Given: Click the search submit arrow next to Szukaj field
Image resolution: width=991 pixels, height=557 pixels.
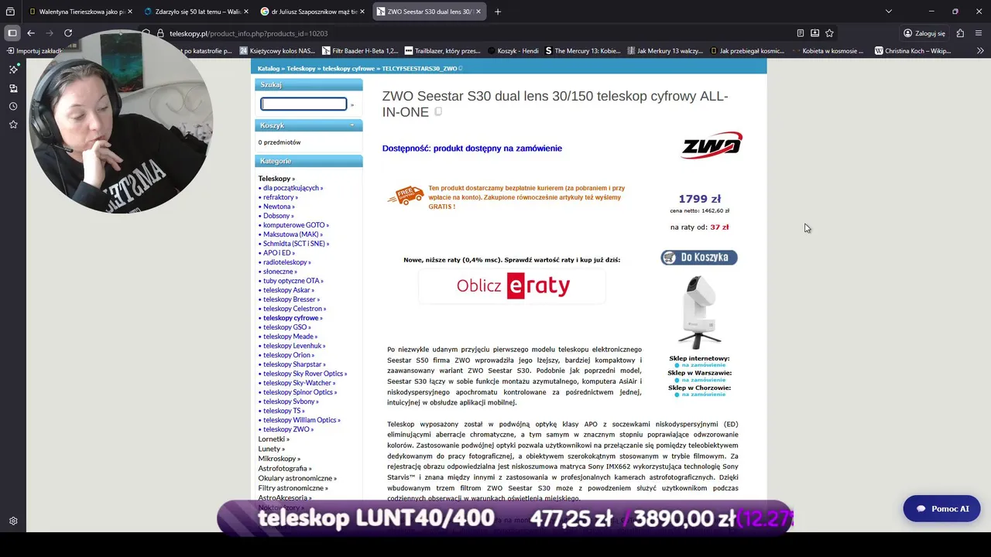Looking at the screenshot, I should (x=352, y=104).
